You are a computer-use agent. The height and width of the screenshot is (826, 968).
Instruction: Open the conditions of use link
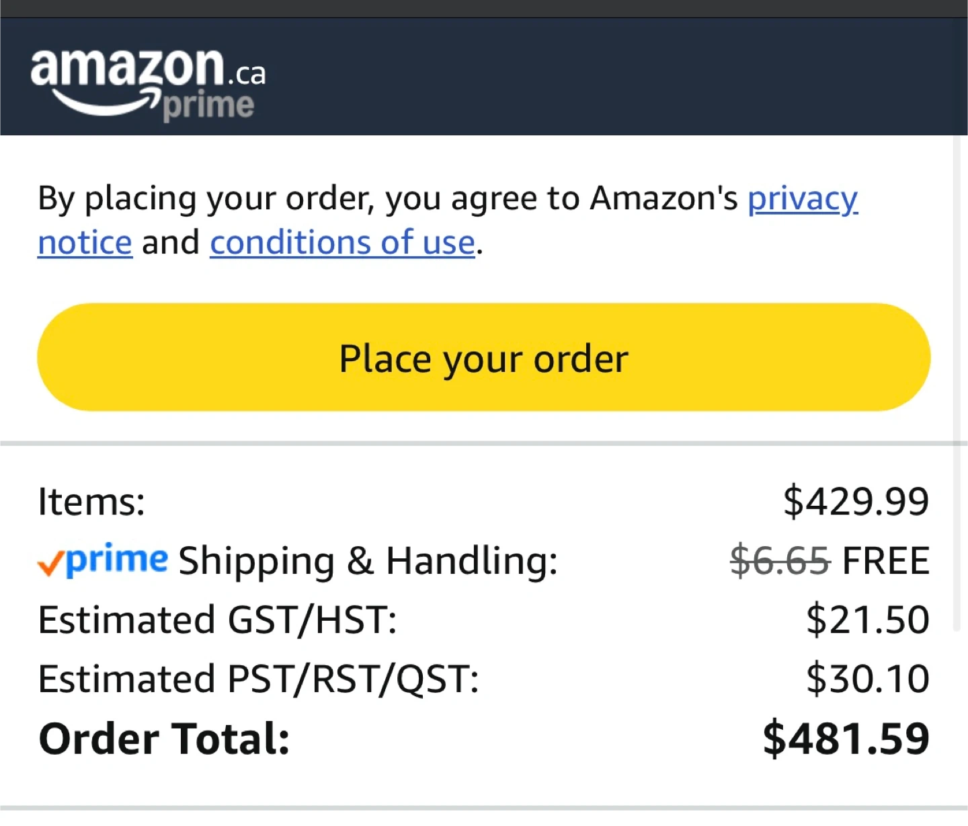pyautogui.click(x=343, y=242)
